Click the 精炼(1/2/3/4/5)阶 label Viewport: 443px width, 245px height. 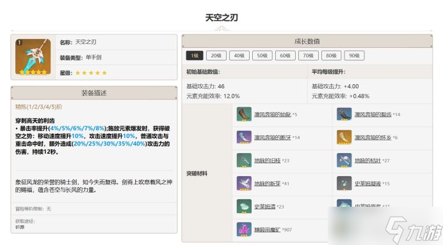pyautogui.click(x=38, y=107)
